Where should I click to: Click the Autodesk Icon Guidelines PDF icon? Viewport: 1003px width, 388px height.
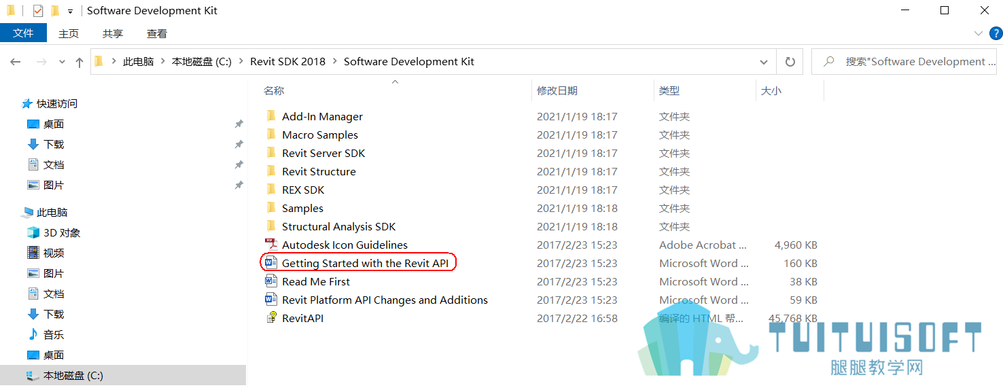point(271,245)
